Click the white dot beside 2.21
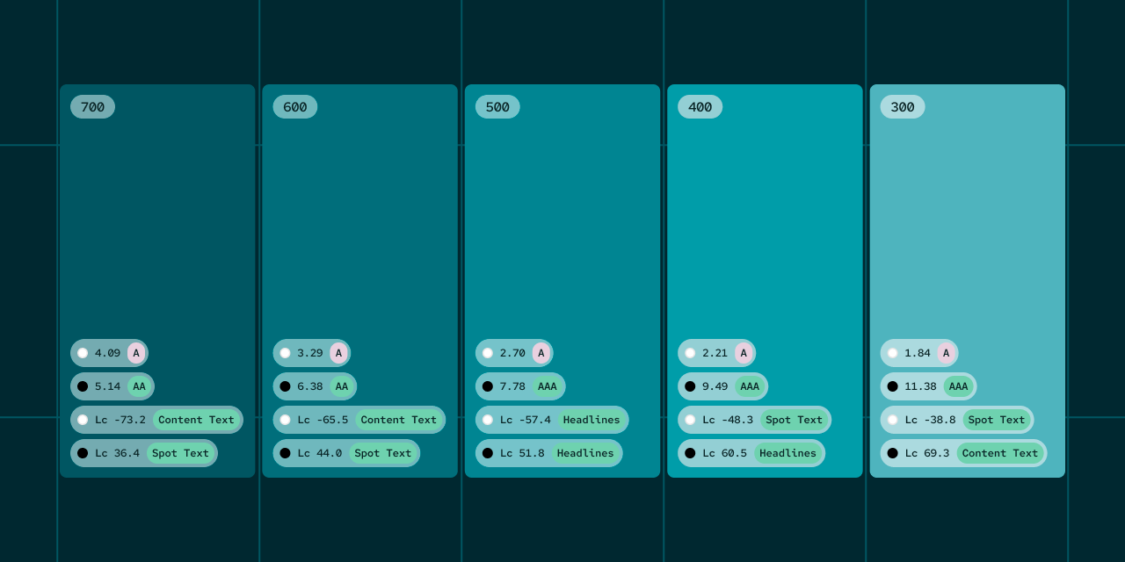 [690, 353]
